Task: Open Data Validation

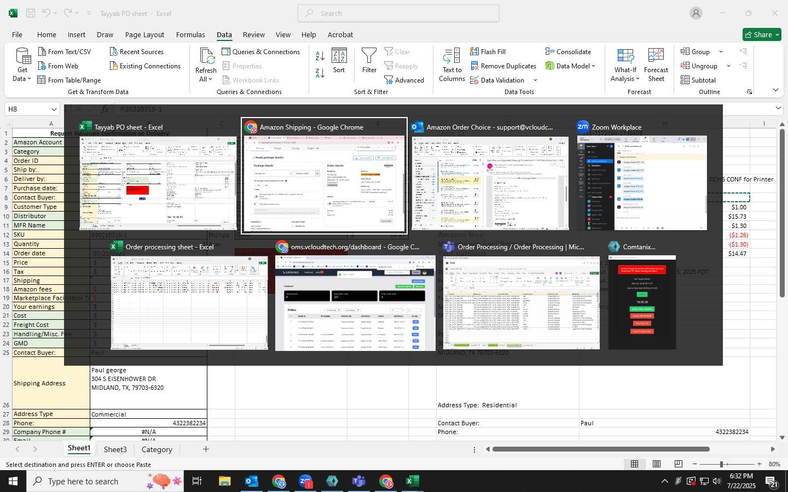Action: pyautogui.click(x=497, y=80)
